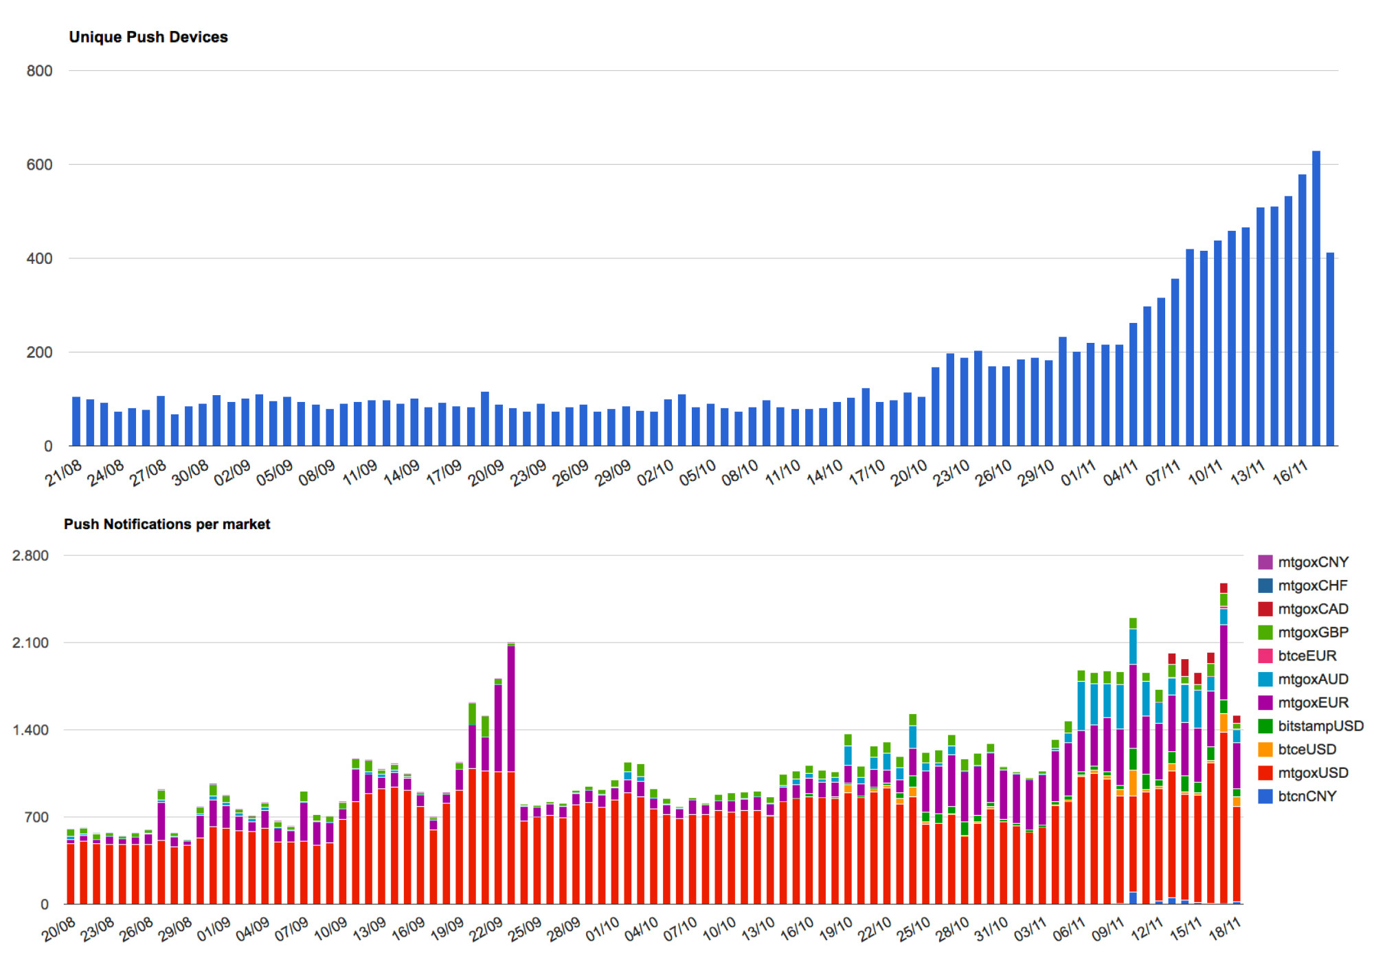Click the 800 axis label on the devices chart
The height and width of the screenshot is (971, 1374).
pos(39,71)
